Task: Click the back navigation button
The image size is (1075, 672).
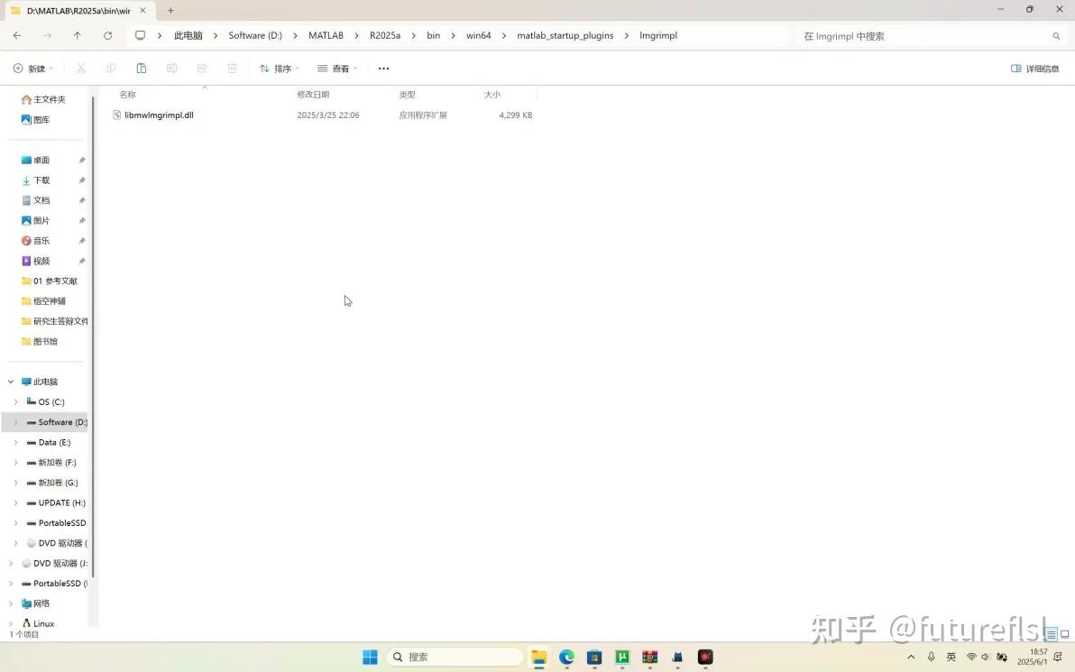Action: pos(16,35)
